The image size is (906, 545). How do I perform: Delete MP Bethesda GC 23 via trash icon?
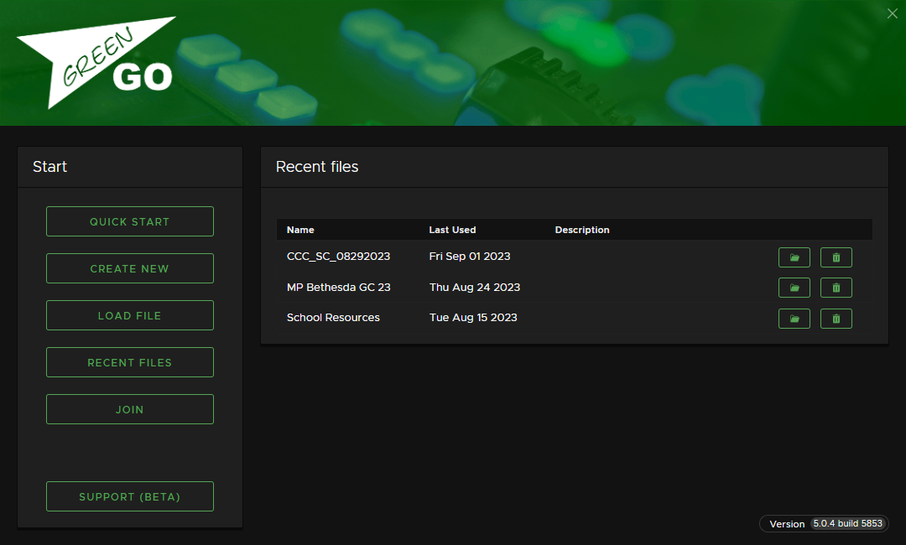(836, 288)
